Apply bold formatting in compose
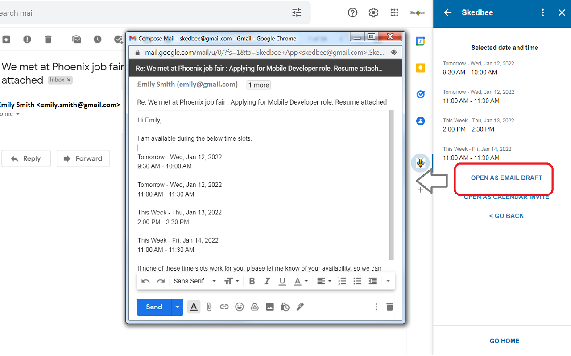The image size is (571, 356). coord(252,281)
